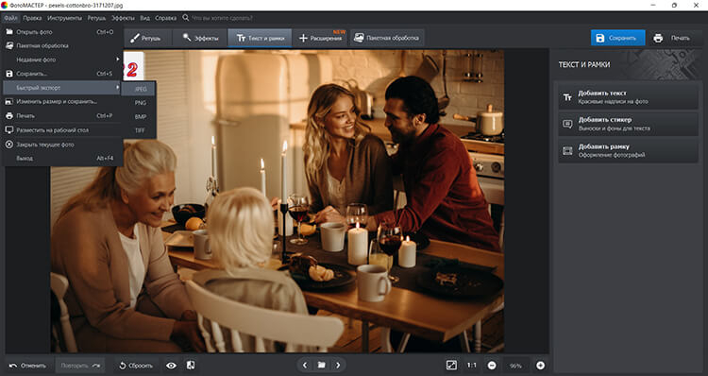Click the Отменить undo button
Screen dimensions: 708x376
point(28,366)
